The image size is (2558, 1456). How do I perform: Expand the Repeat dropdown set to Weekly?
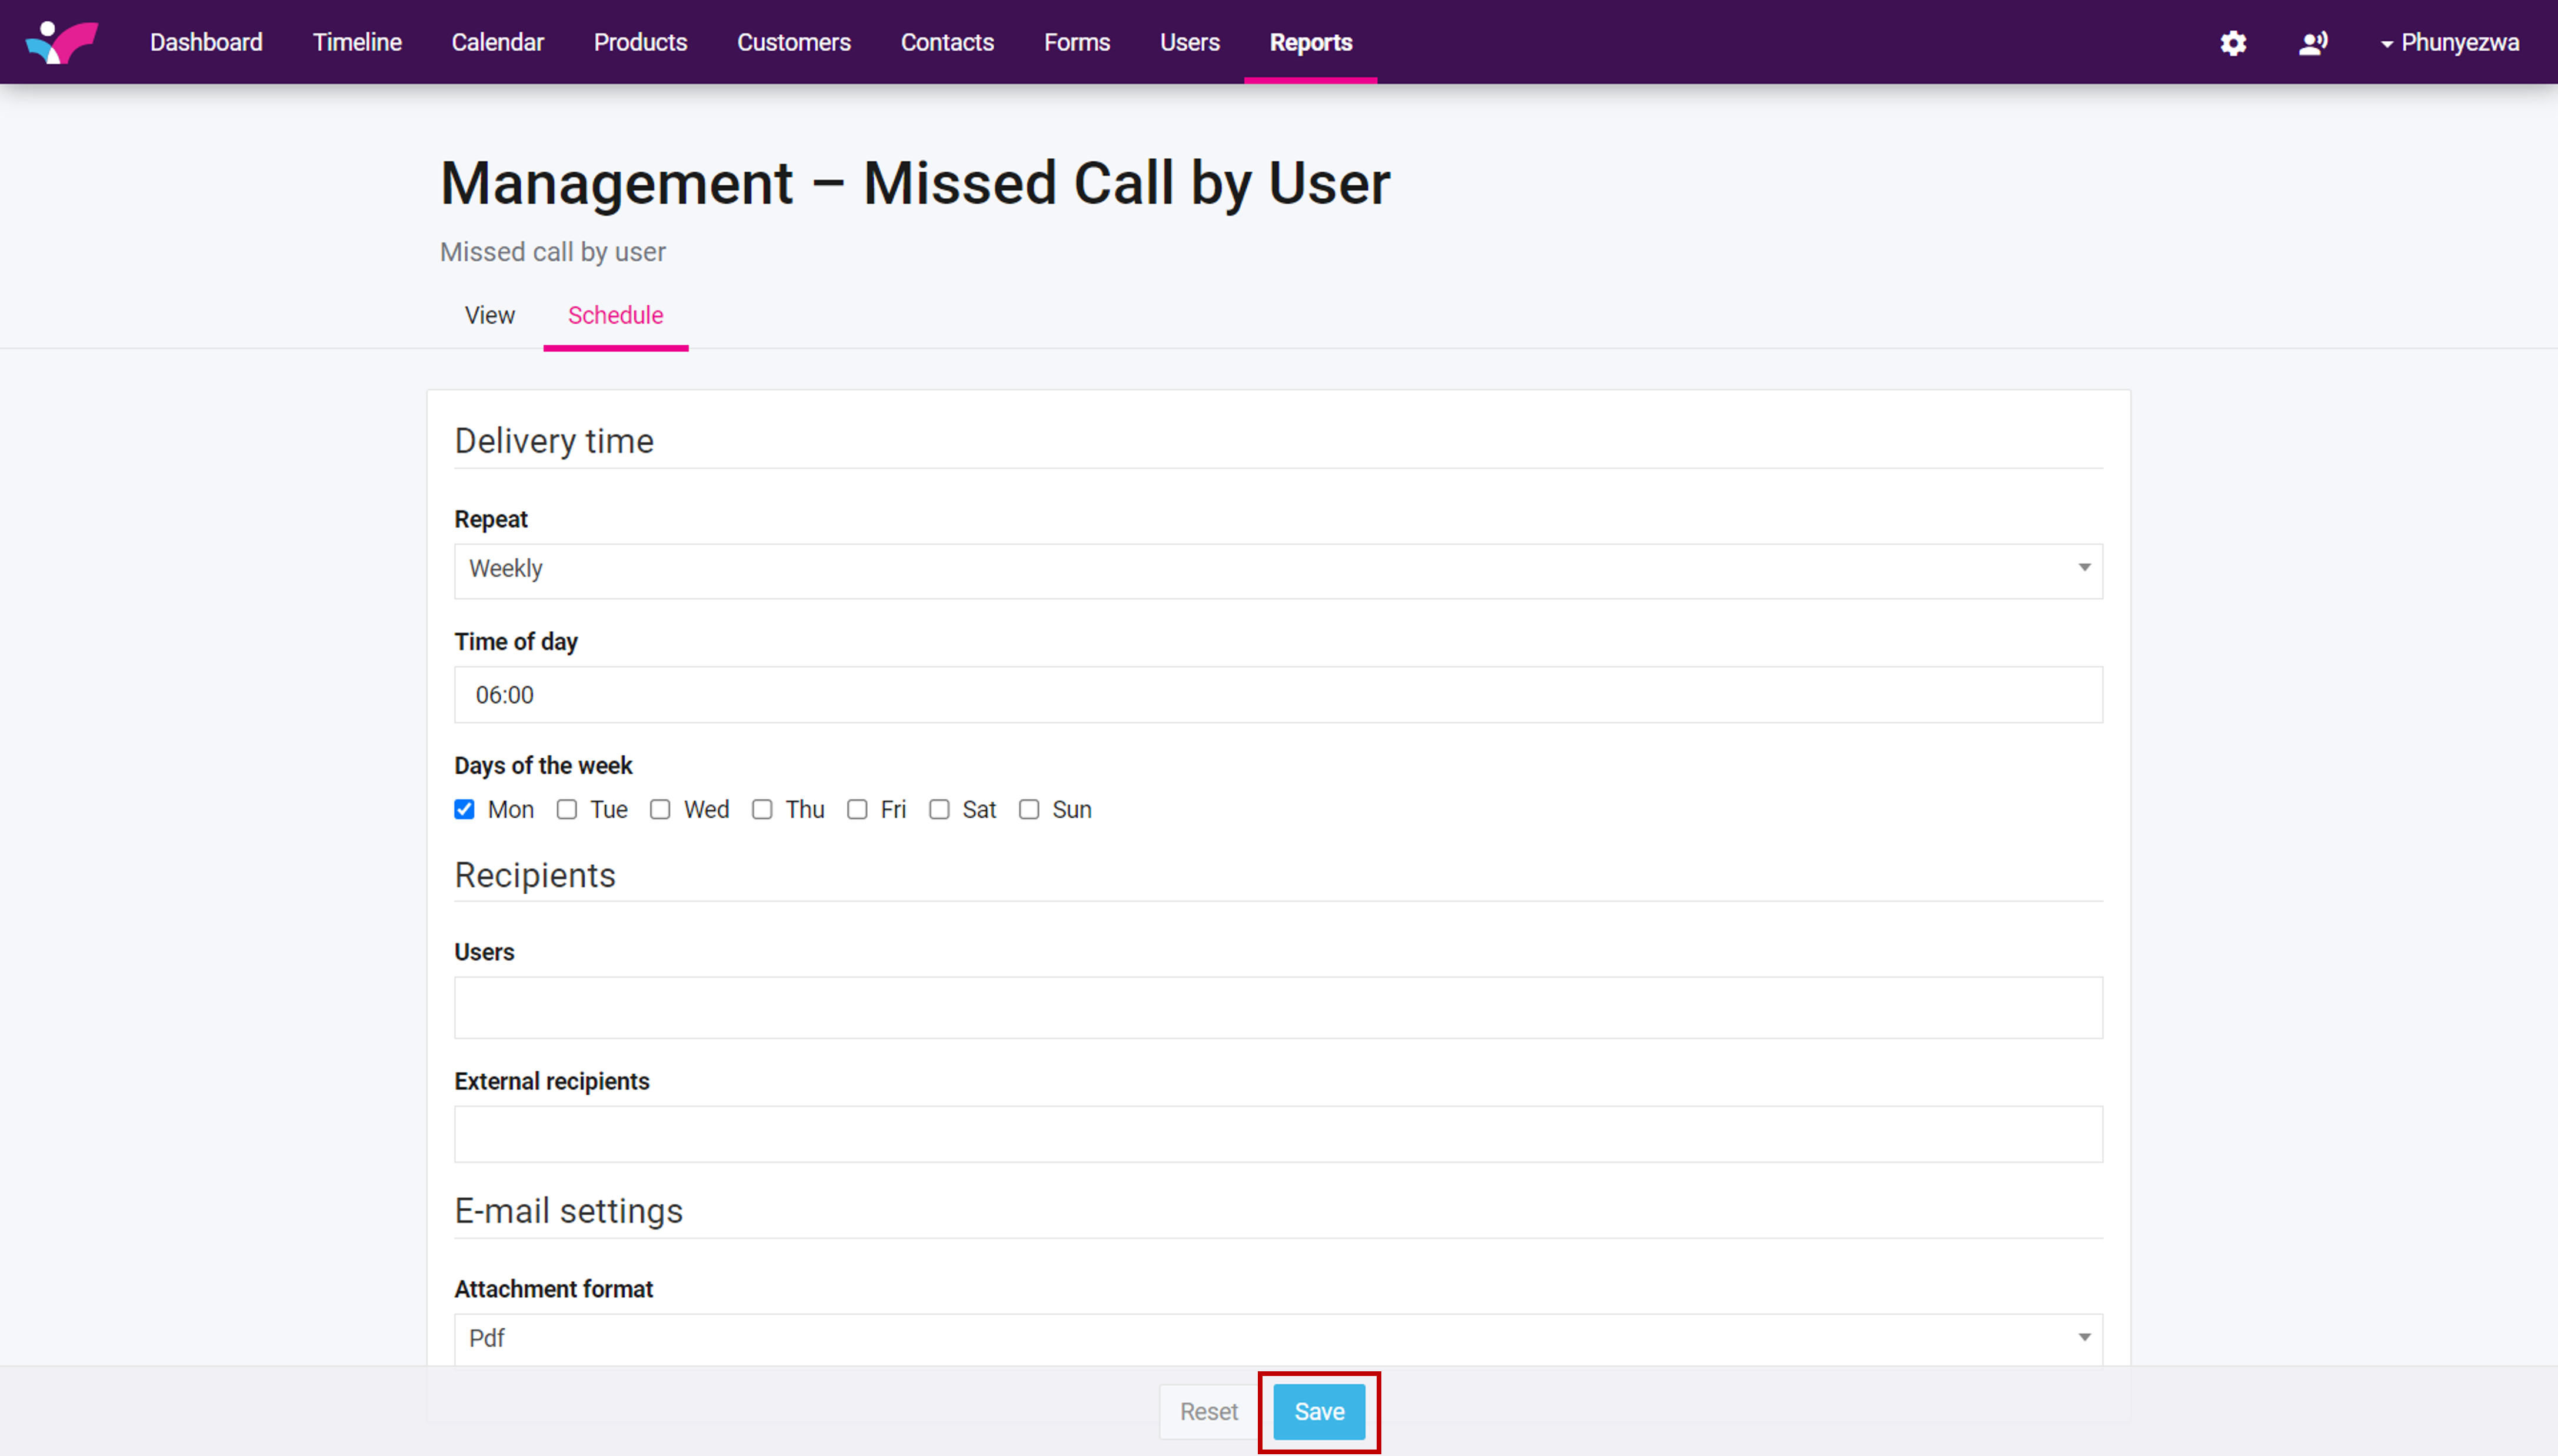(1277, 570)
